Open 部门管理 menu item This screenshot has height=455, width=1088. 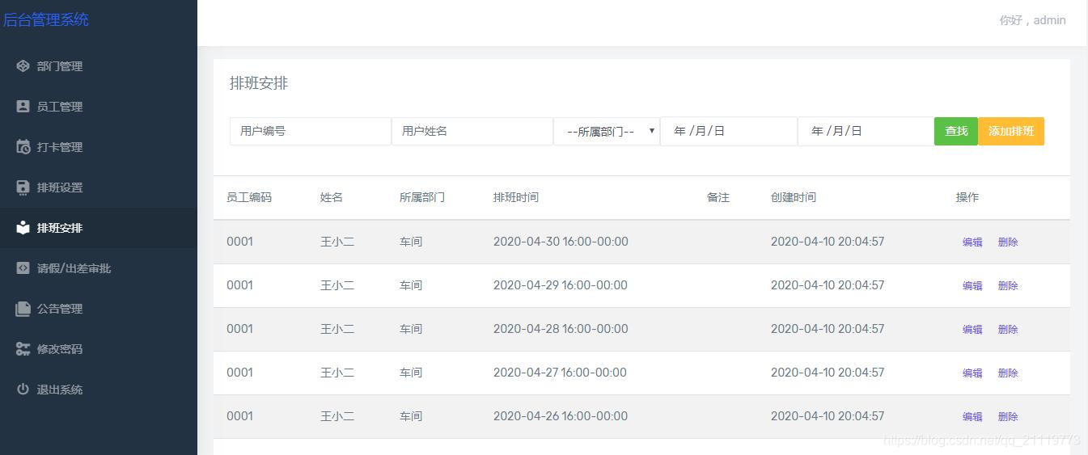[99, 66]
